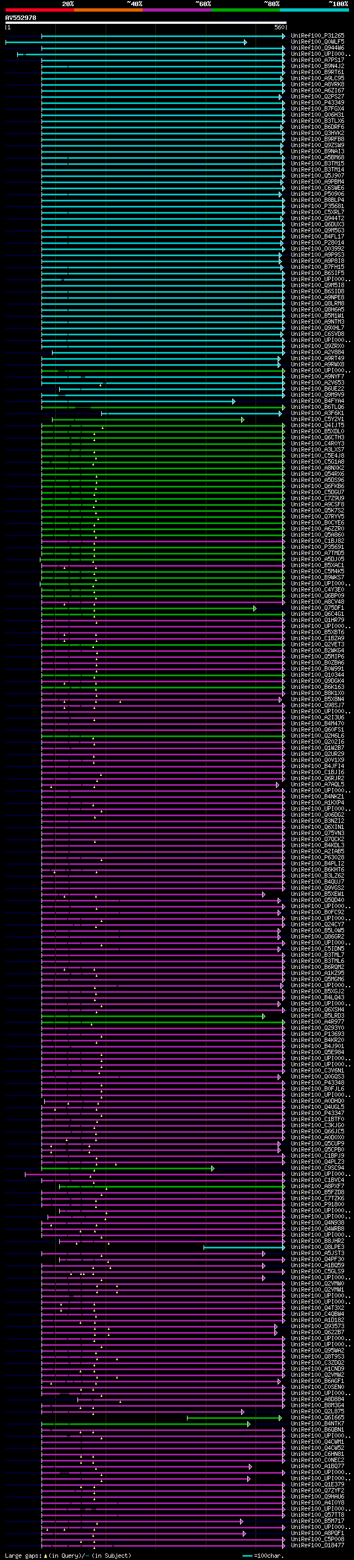354x1560 pixels.
Task: Select label UniRef100_B9N4J2
Action: coord(317,66)
